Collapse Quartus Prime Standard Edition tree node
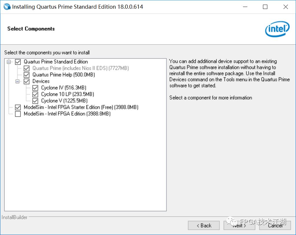The height and width of the screenshot is (235, 296). (9, 62)
